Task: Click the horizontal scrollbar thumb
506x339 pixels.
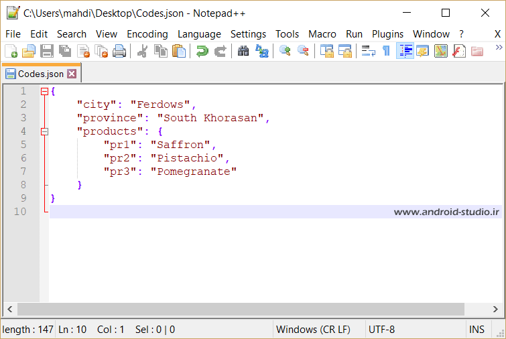Action: 241,309
